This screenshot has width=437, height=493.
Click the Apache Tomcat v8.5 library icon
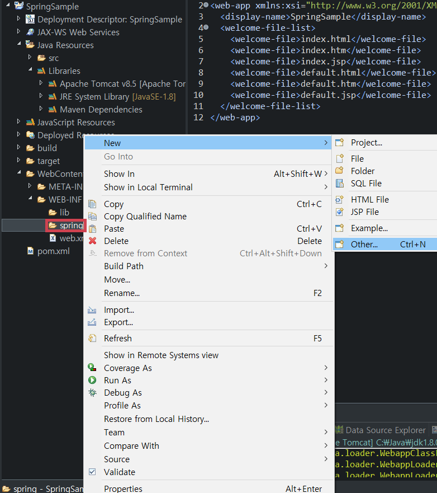pos(53,84)
